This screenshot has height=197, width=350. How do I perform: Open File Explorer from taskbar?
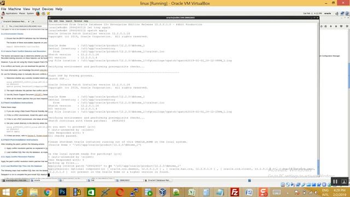click(x=34, y=192)
